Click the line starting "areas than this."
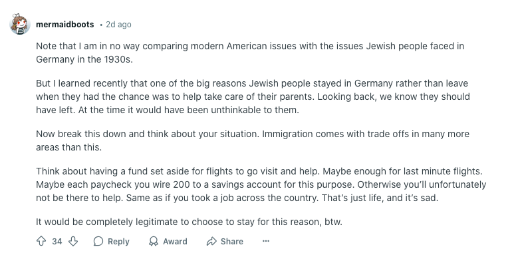Viewport: 514px width, 255px height. pyautogui.click(x=69, y=147)
